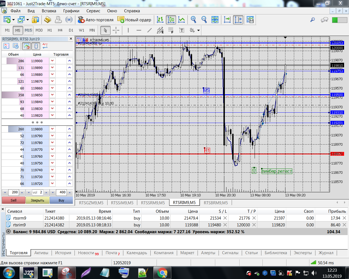349x279 pixels.
Task: Toggle chart shift button
Action: [x=238, y=20]
